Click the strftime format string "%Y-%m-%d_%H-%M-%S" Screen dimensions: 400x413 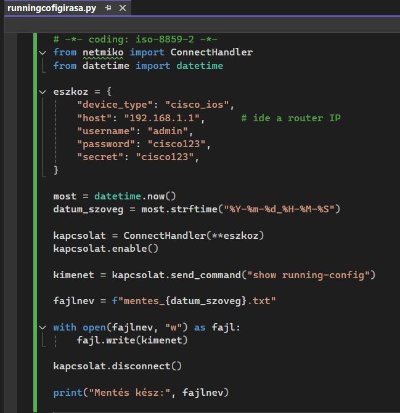(x=279, y=209)
